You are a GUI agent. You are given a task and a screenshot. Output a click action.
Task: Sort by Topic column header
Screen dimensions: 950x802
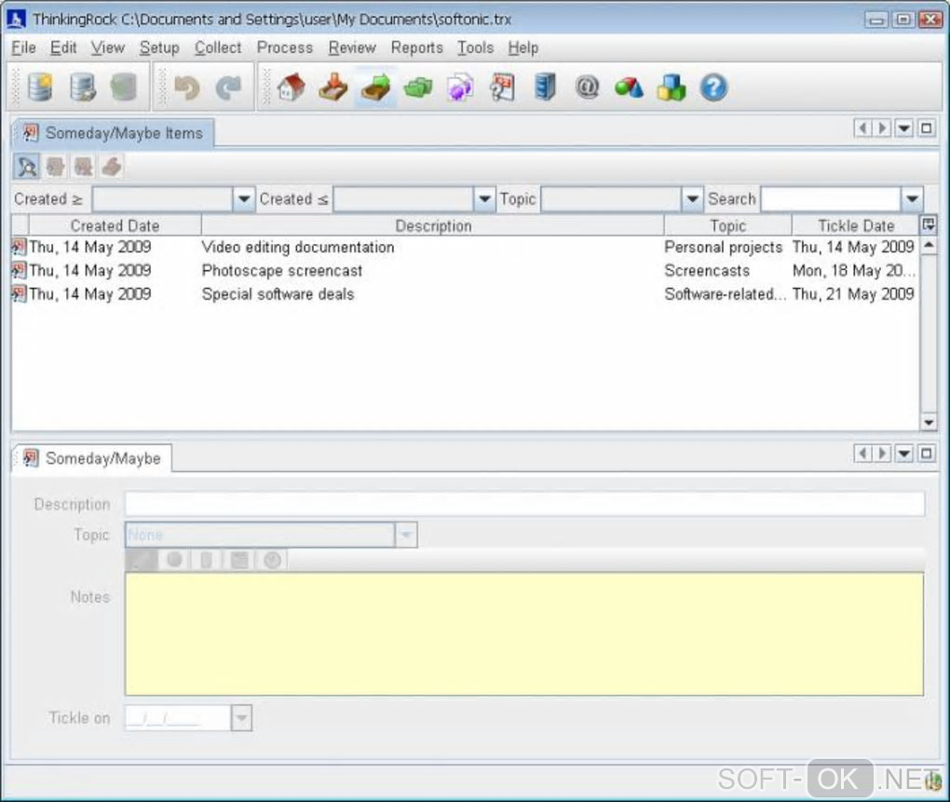727,225
